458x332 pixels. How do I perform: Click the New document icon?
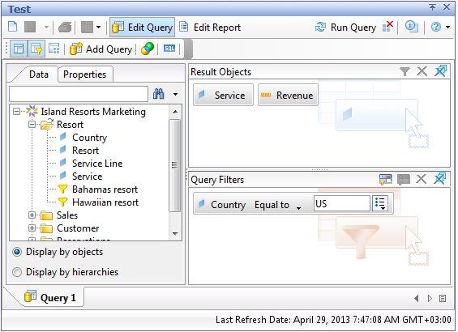click(12, 28)
